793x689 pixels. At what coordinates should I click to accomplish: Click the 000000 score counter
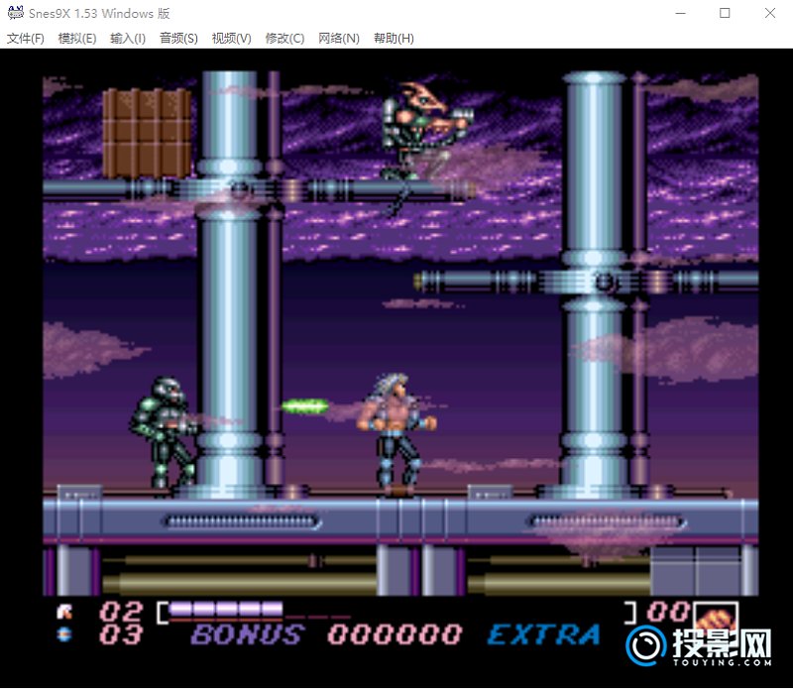pyautogui.click(x=395, y=634)
